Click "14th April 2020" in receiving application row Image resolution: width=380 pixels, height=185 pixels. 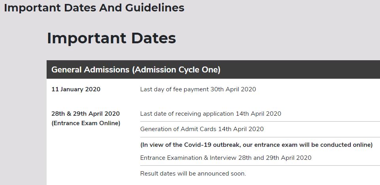258,114
